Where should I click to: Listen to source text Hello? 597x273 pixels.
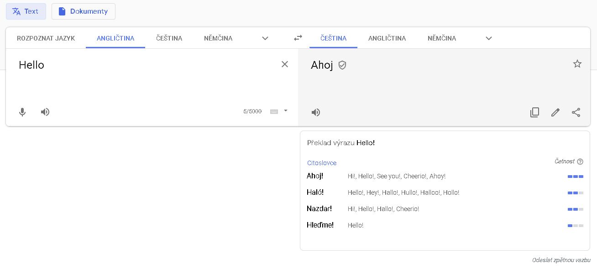[45, 112]
